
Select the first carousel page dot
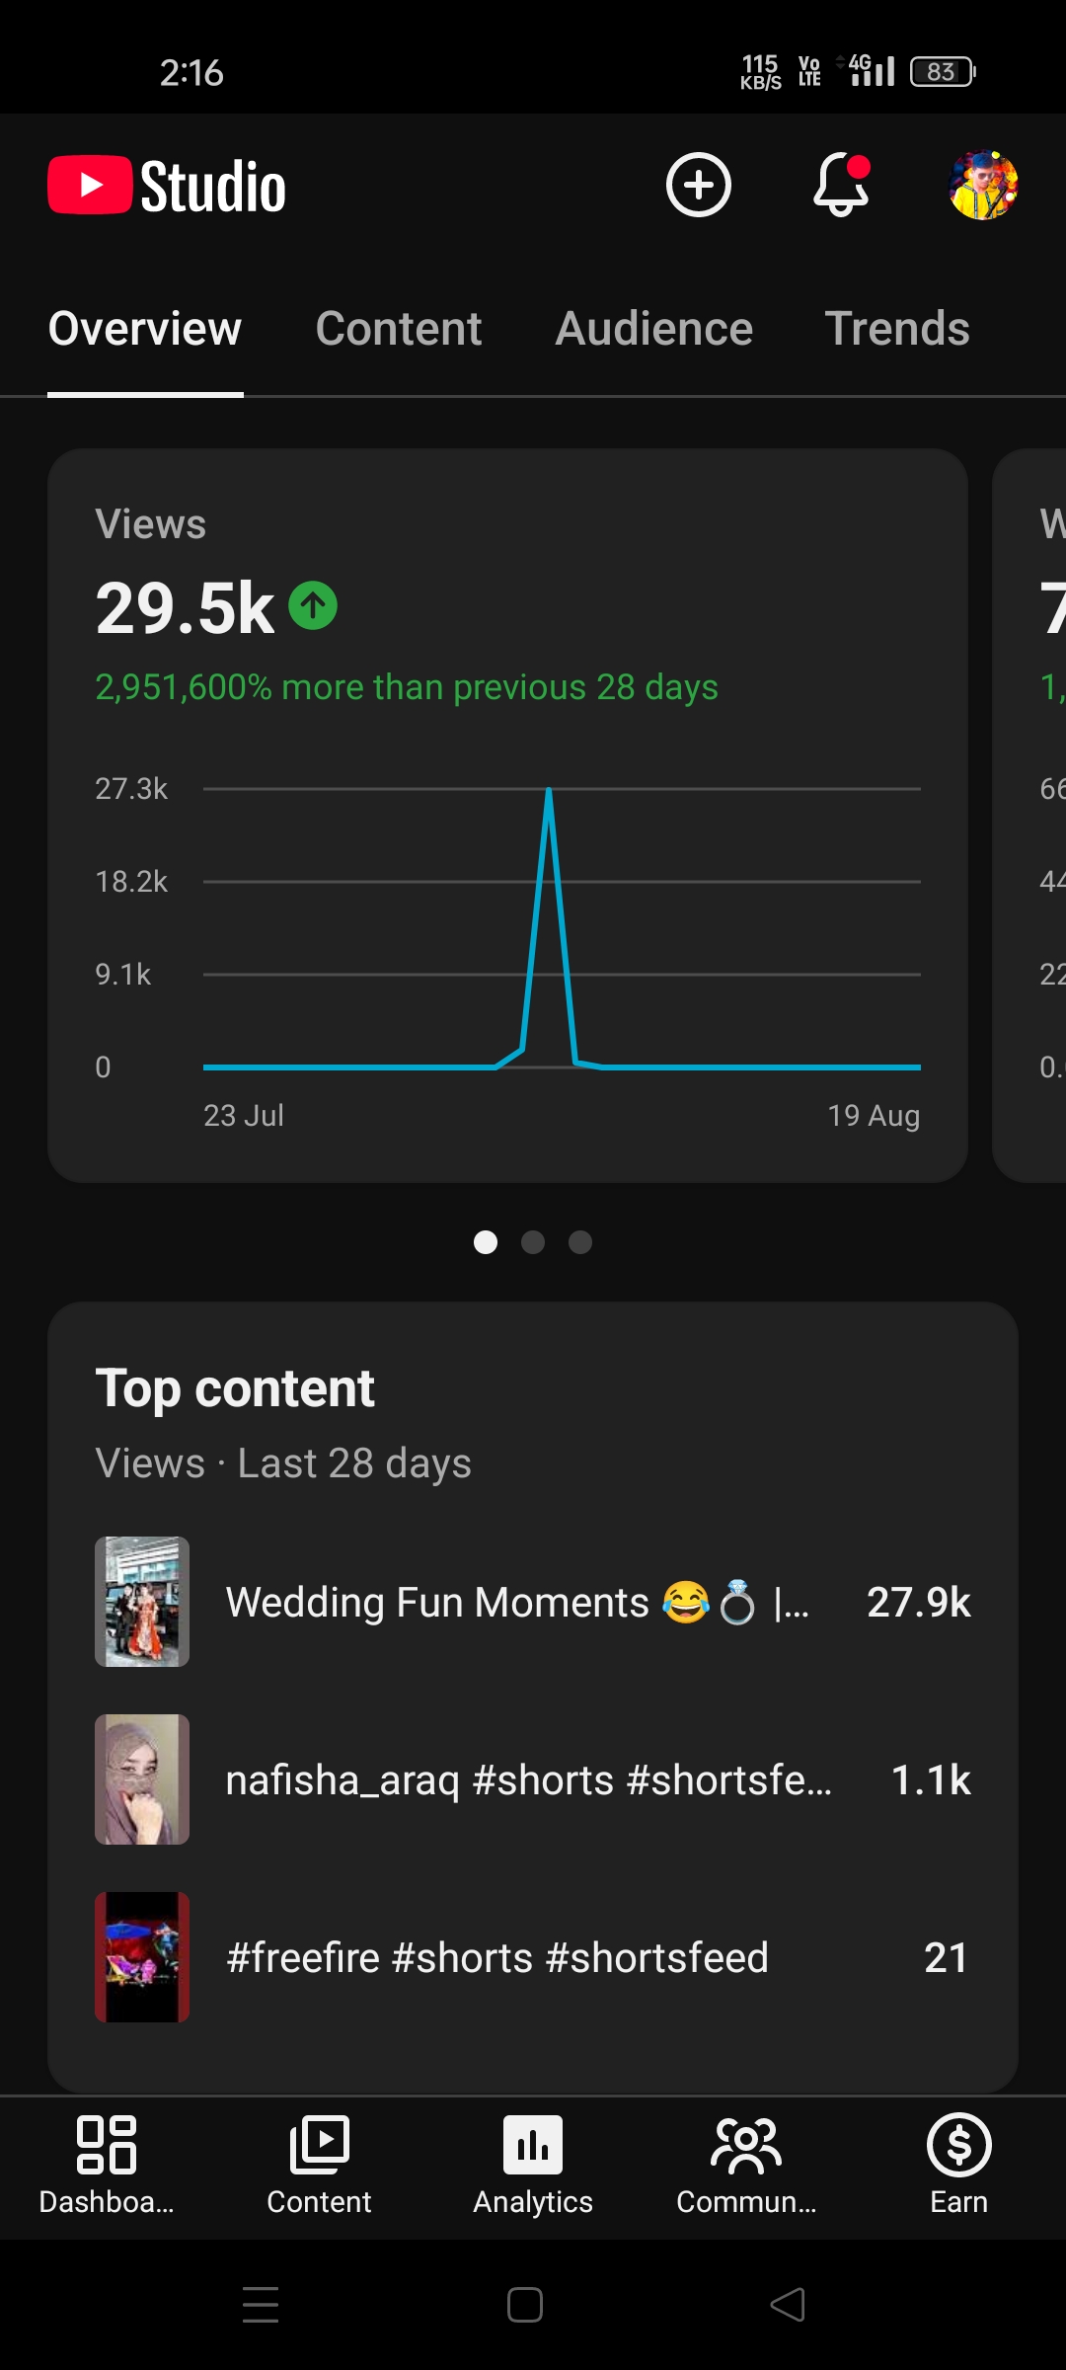tap(486, 1242)
